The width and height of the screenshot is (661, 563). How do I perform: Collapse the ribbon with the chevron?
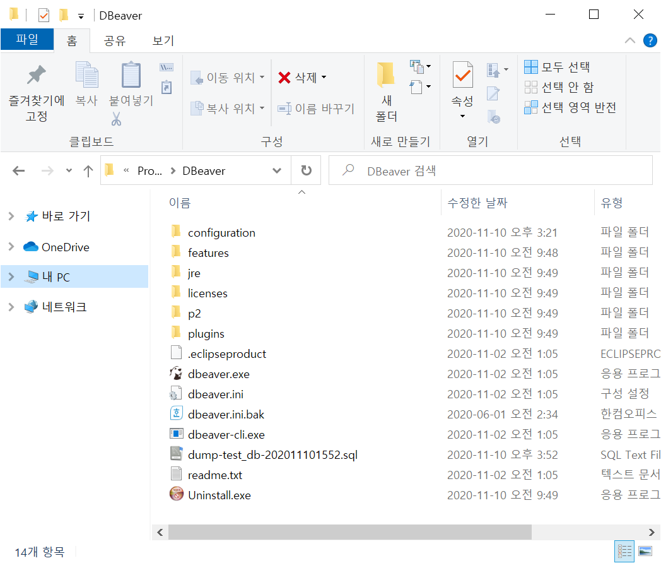[x=630, y=40]
